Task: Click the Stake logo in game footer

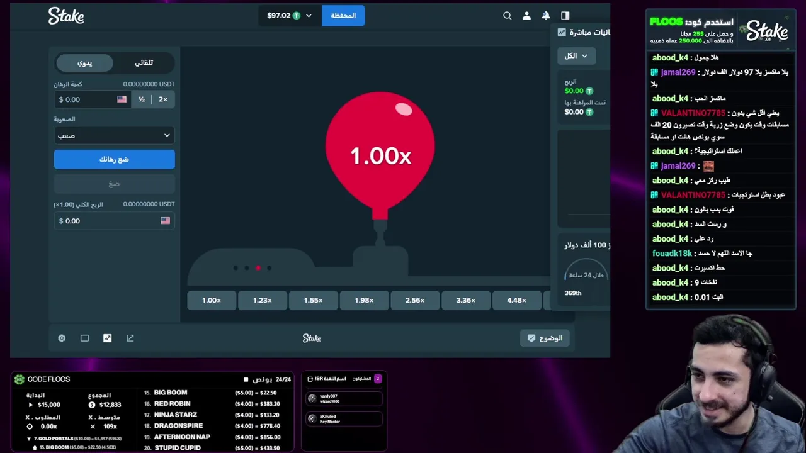Action: 312,338
